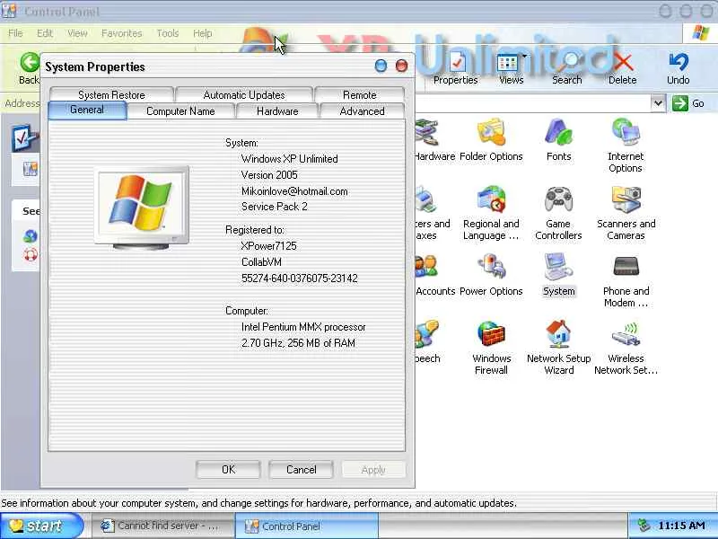
Task: Switch to Cannot find server taskbar window
Action: click(162, 526)
